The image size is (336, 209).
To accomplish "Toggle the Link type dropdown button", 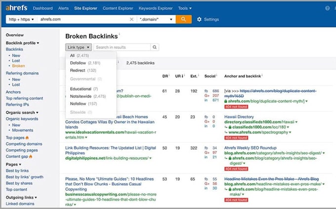I will 79,47.
